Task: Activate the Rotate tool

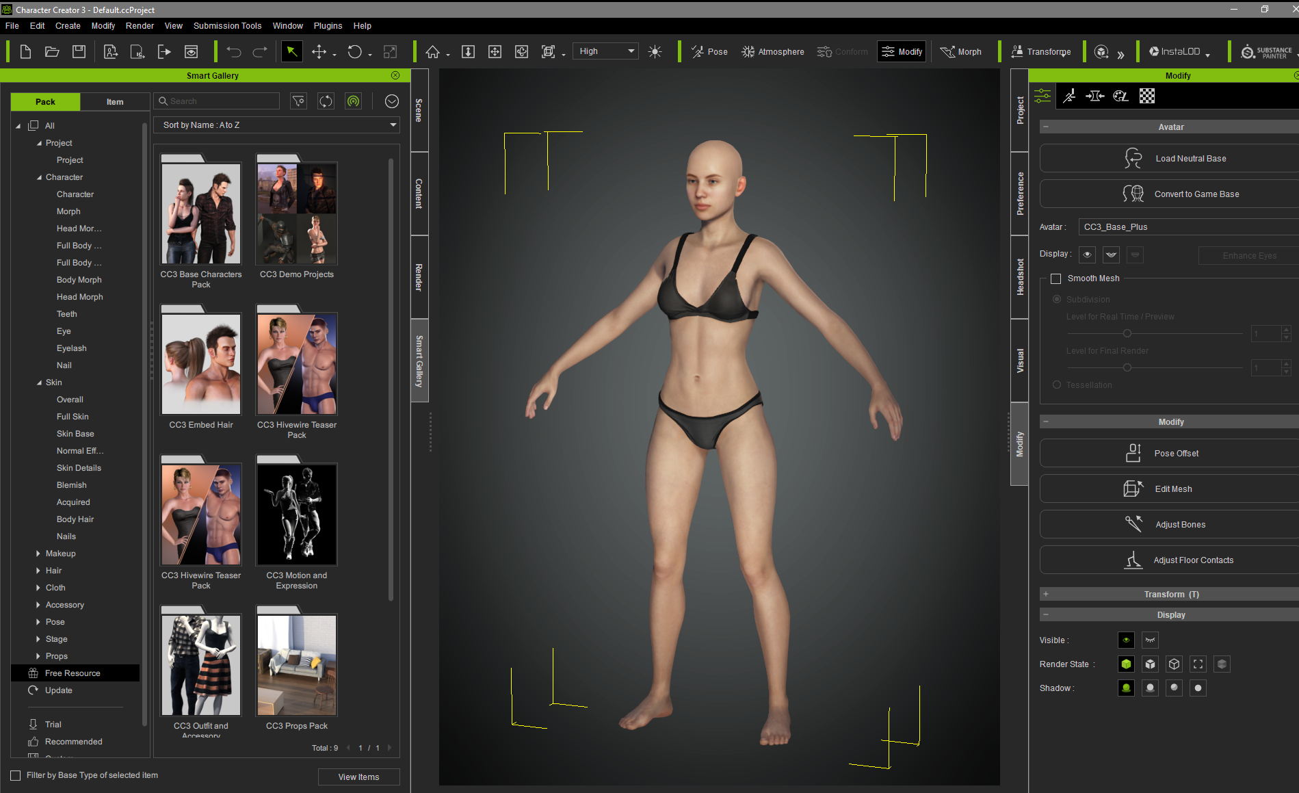Action: (x=354, y=52)
